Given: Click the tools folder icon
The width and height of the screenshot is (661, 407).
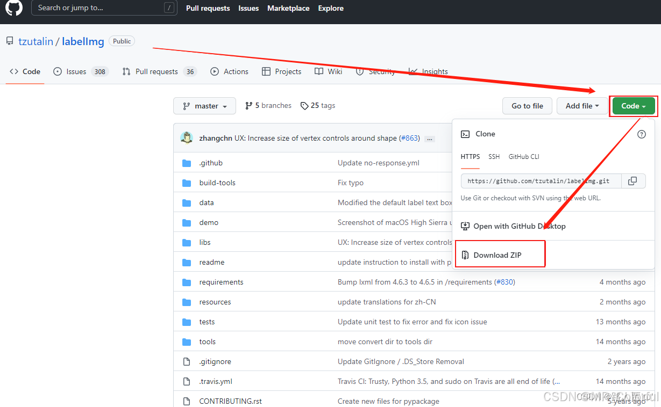Looking at the screenshot, I should click(187, 341).
